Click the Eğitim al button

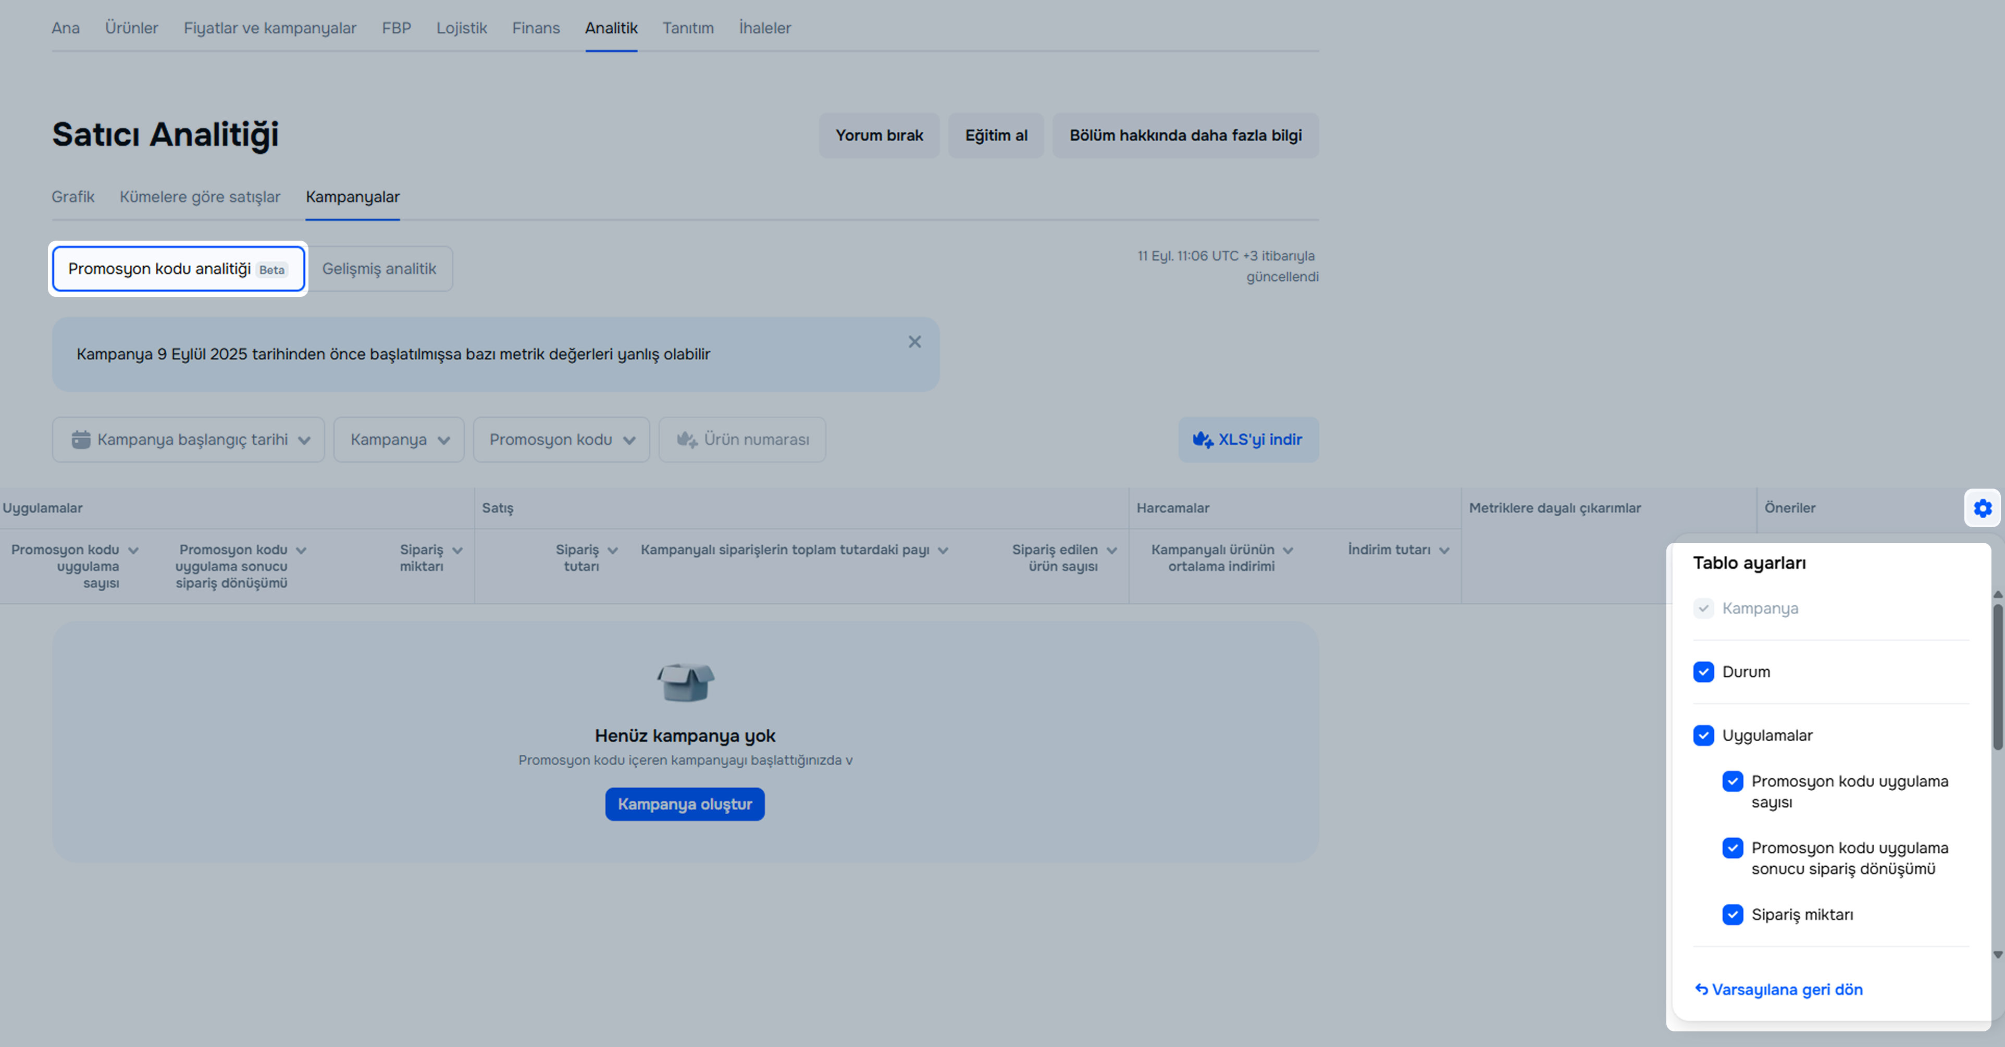coord(996,135)
